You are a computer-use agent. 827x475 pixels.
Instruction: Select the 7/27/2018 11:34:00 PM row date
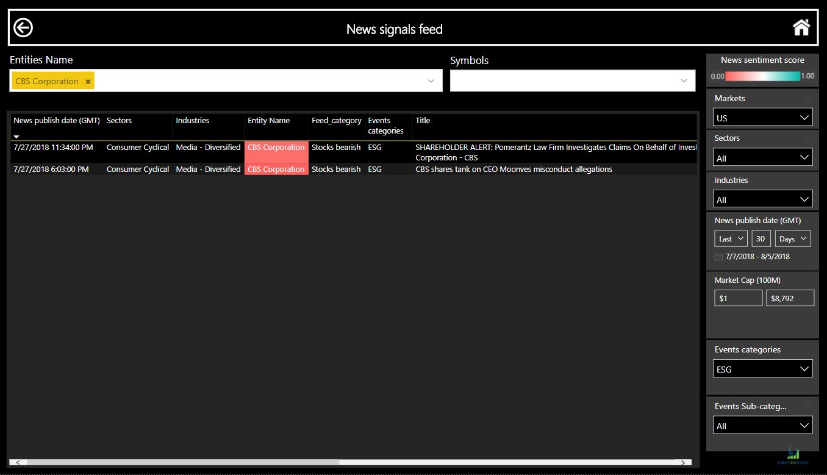point(53,148)
